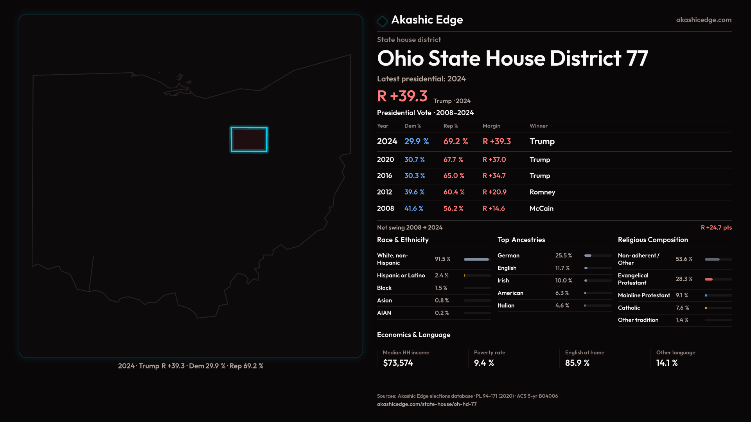Click the Margin column header
Image resolution: width=751 pixels, height=422 pixels.
(491, 126)
